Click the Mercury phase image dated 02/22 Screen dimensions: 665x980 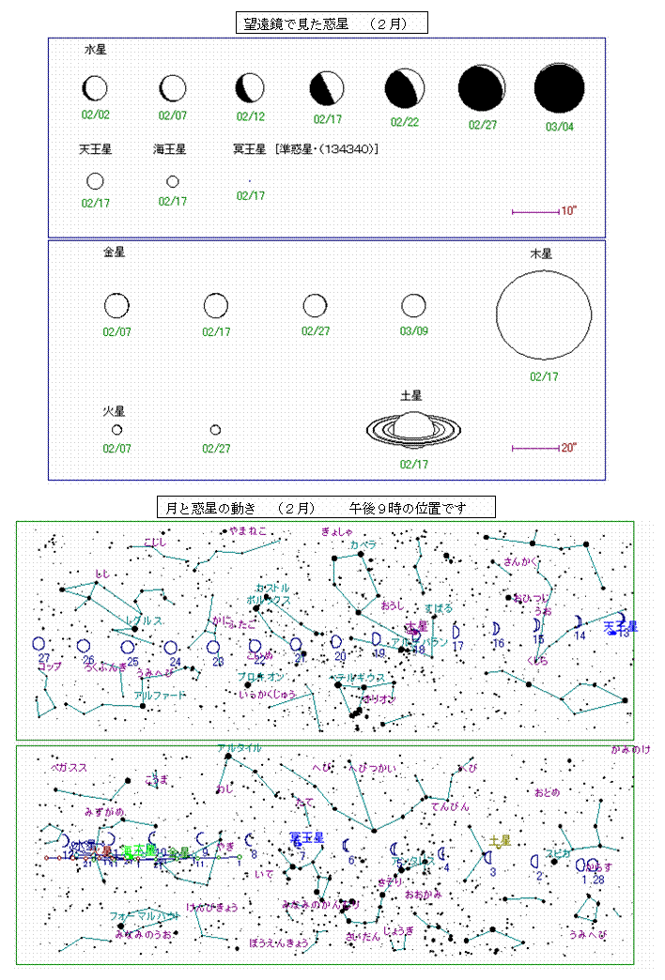[405, 88]
